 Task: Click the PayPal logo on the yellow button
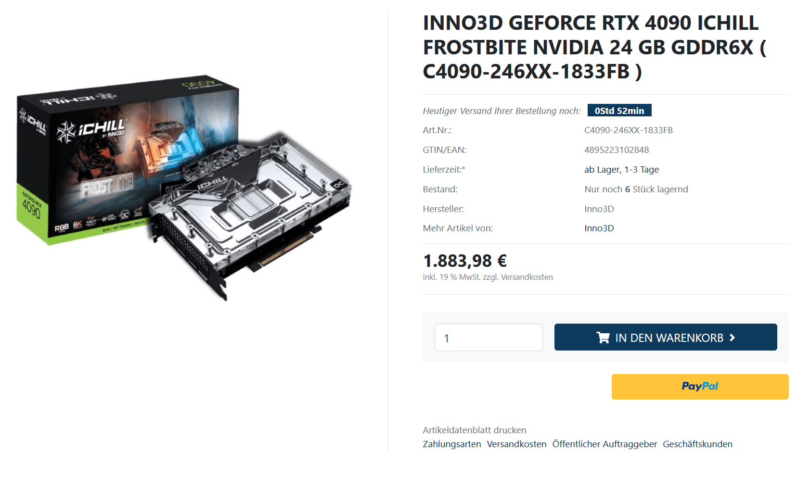pyautogui.click(x=700, y=386)
